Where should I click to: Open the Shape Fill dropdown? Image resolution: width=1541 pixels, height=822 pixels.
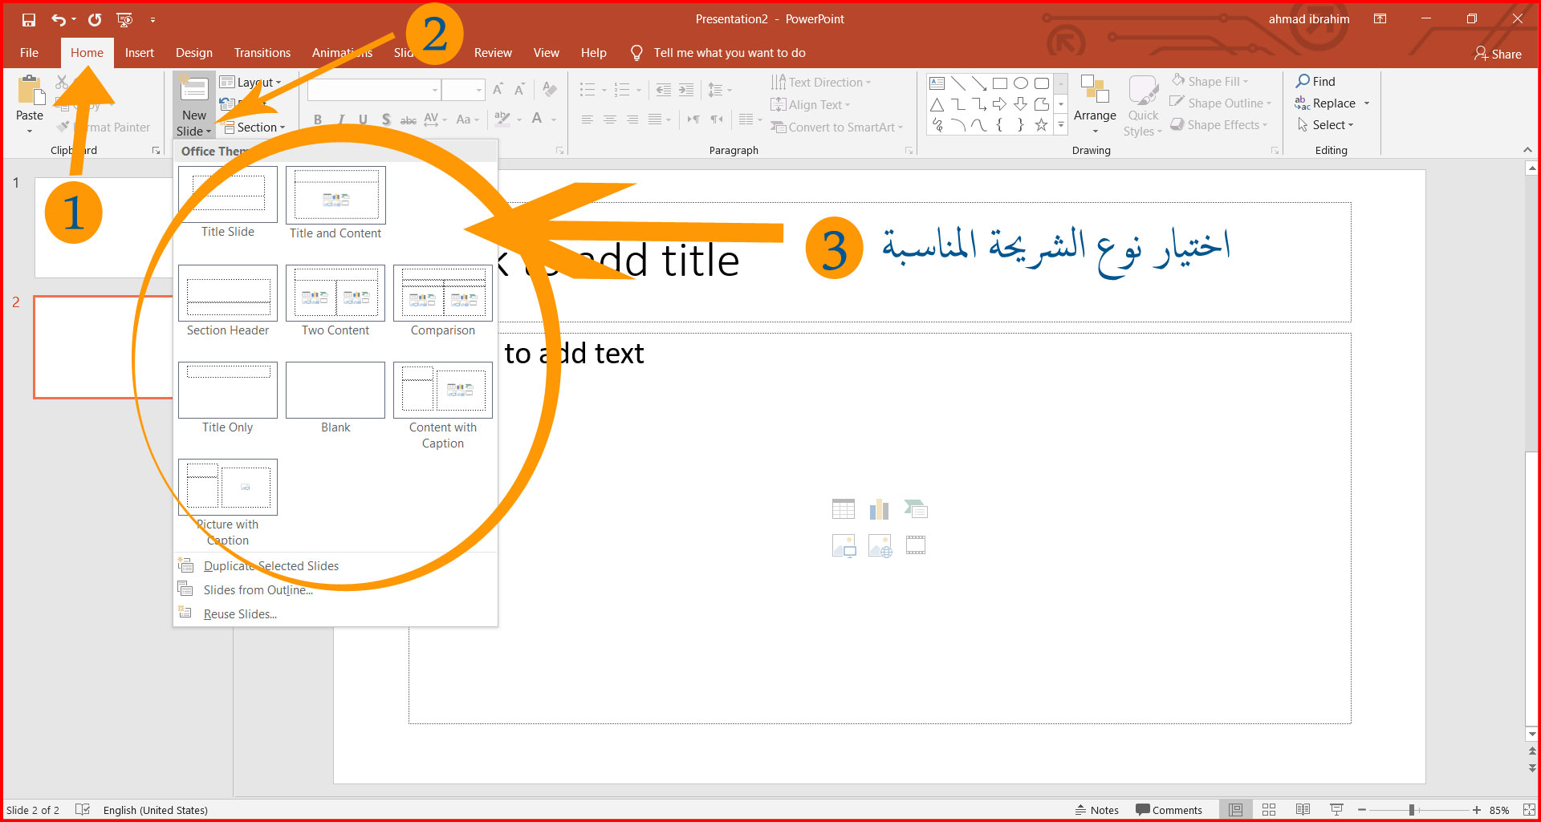1210,81
